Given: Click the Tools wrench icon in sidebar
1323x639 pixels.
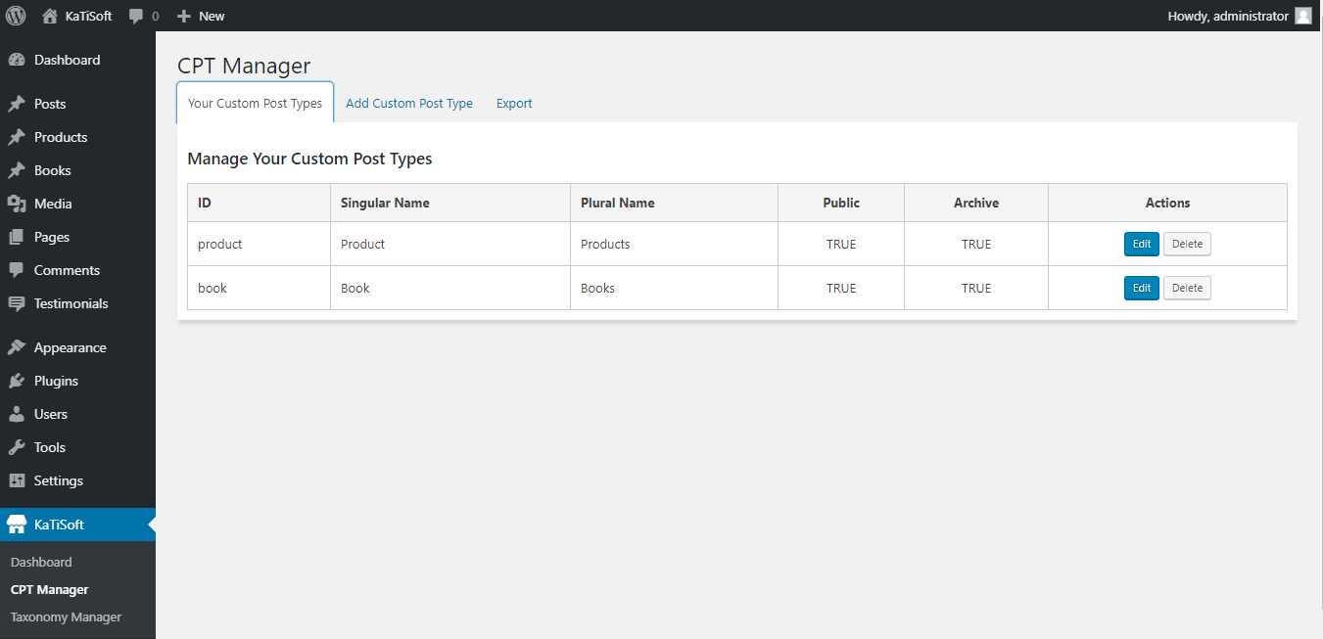Looking at the screenshot, I should (x=17, y=447).
